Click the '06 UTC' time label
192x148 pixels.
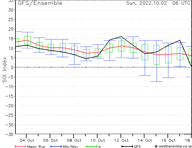coord(181,3)
